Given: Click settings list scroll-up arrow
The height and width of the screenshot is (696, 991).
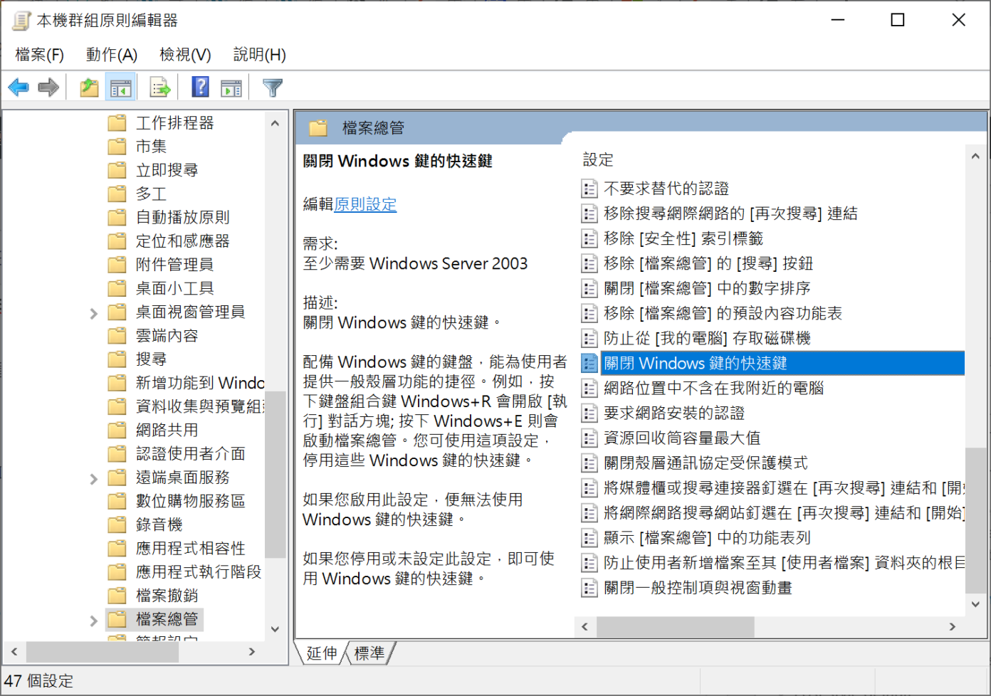Looking at the screenshot, I should point(975,156).
